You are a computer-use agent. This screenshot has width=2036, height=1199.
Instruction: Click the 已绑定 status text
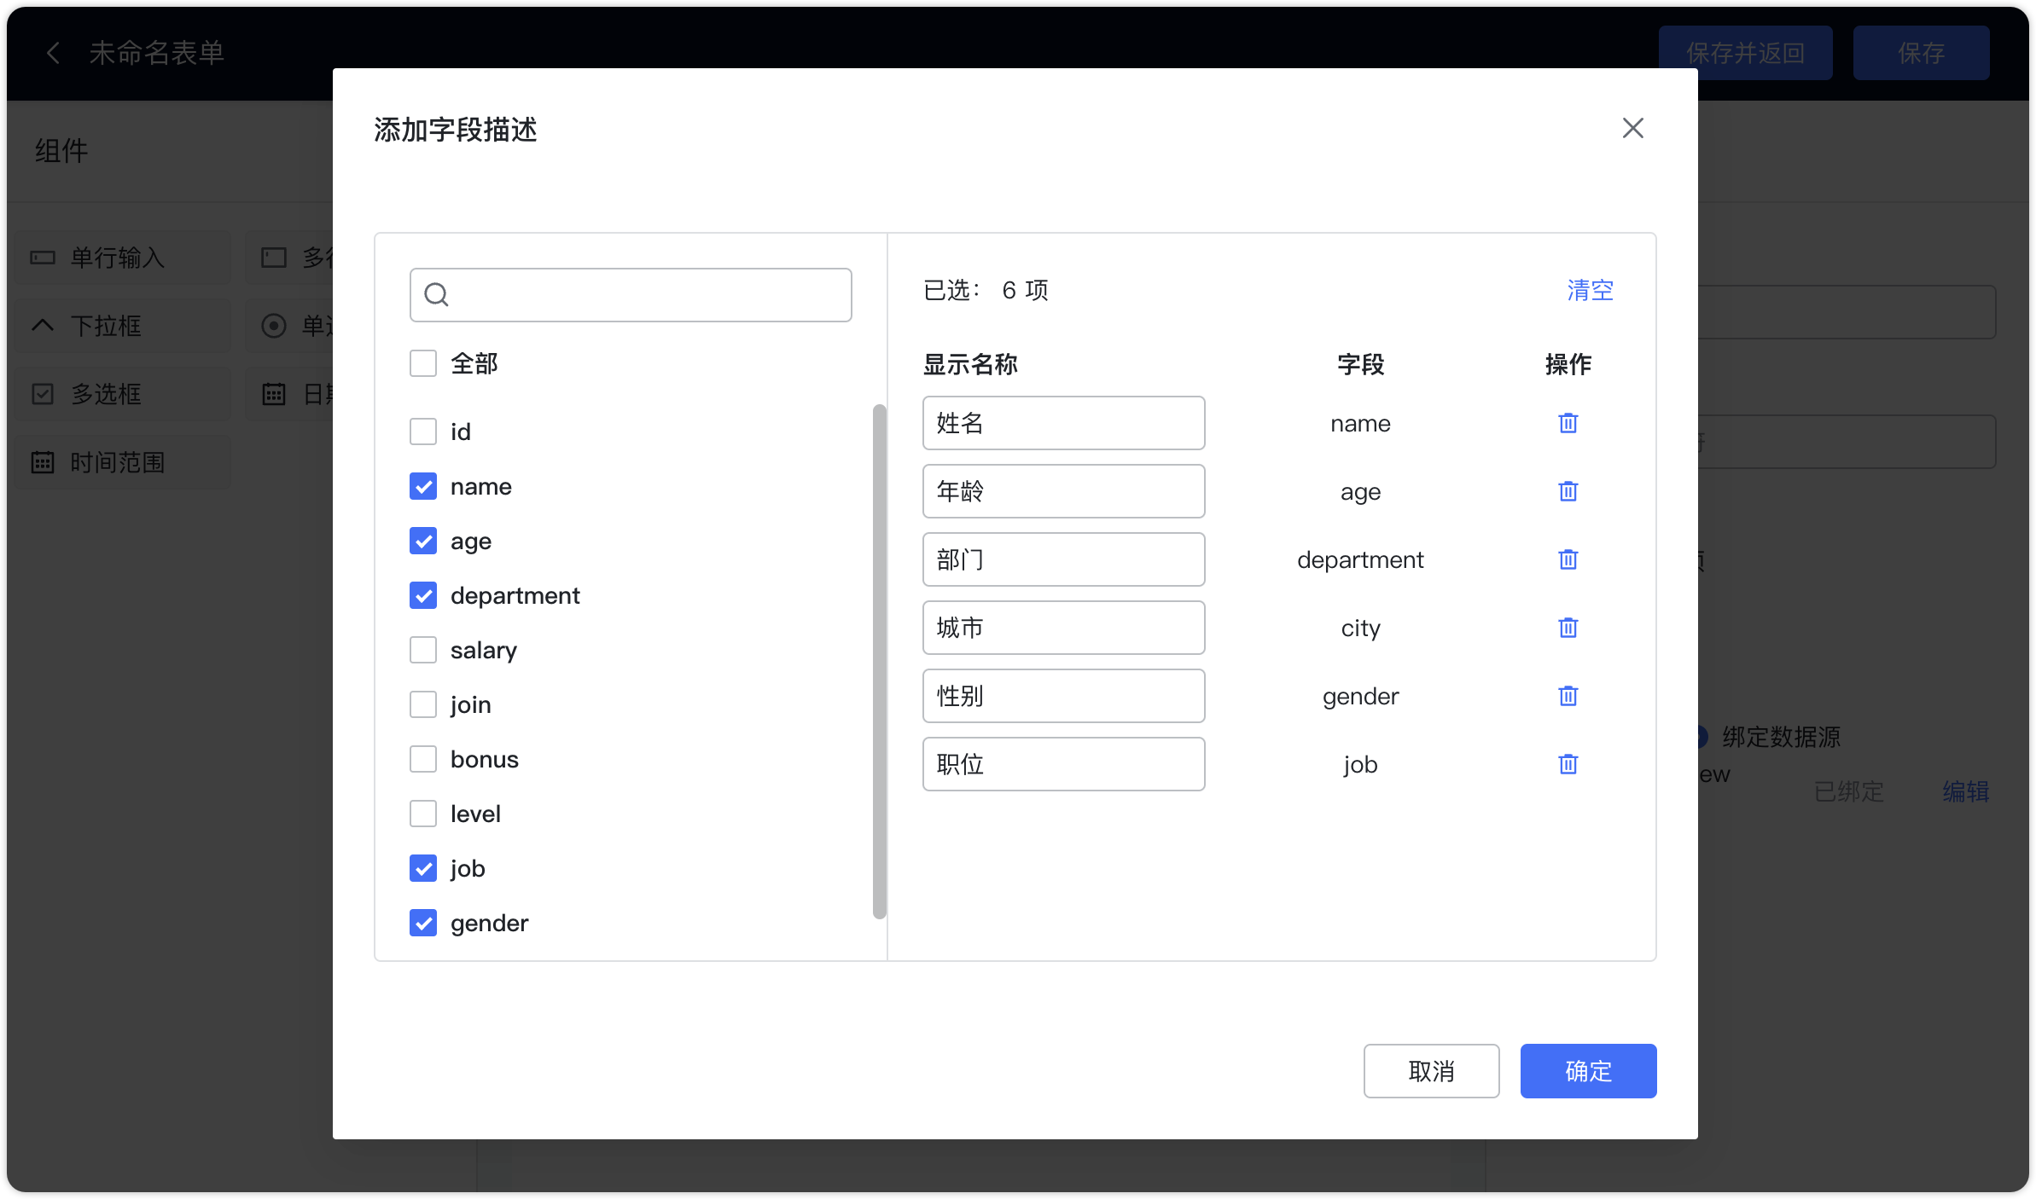(x=1848, y=791)
